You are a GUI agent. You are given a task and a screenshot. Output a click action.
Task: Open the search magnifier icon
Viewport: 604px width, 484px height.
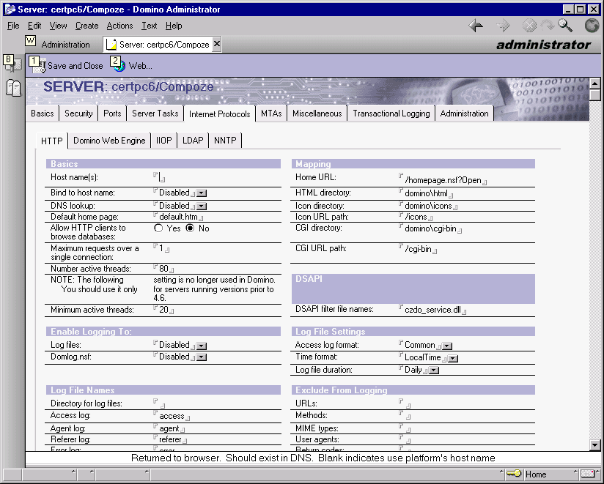(565, 26)
